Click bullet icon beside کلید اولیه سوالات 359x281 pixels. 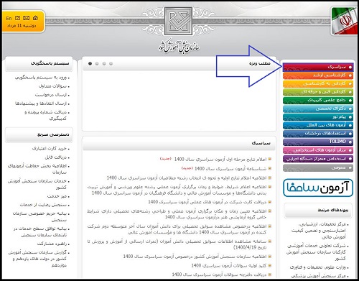coord(270,265)
